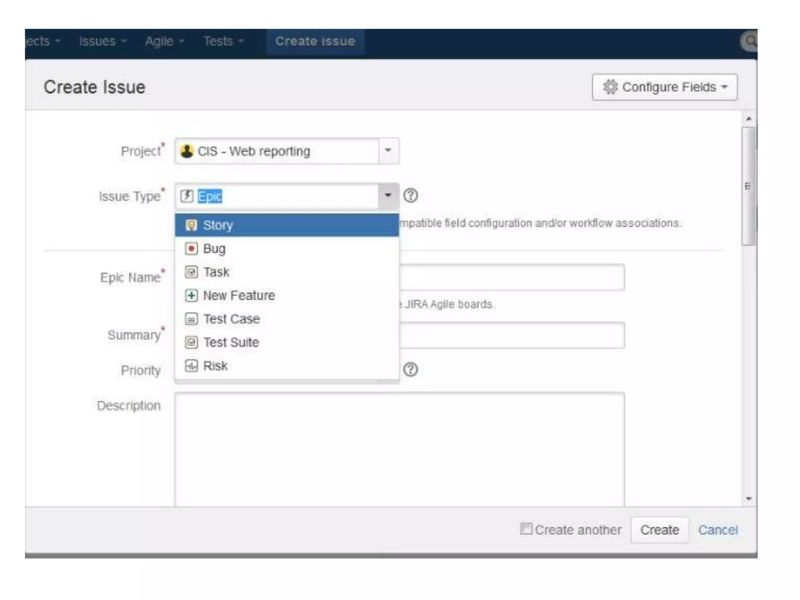Click the help icon beside Priority
800x600 pixels.
410,370
